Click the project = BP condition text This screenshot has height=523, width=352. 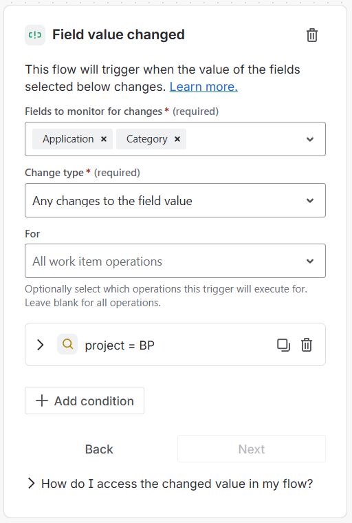tap(120, 345)
